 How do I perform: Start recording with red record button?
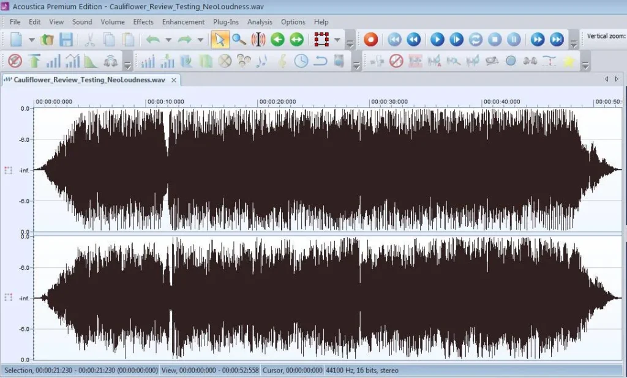[x=370, y=40]
